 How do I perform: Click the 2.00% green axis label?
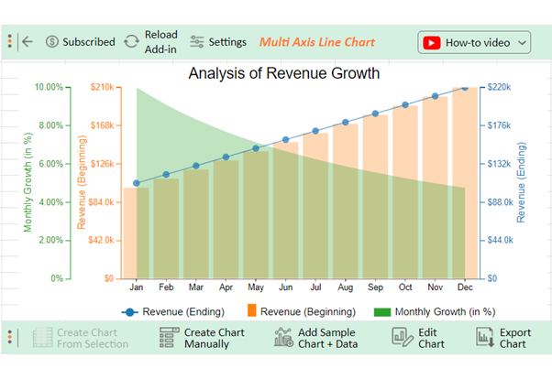(x=51, y=241)
